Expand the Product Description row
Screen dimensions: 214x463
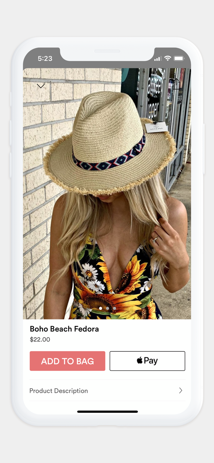107,390
